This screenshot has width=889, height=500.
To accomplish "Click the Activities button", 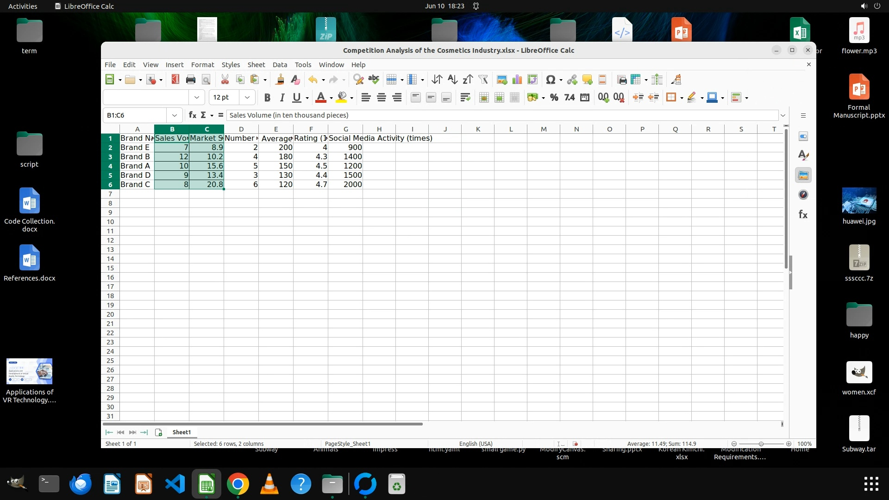I will pyautogui.click(x=23, y=6).
